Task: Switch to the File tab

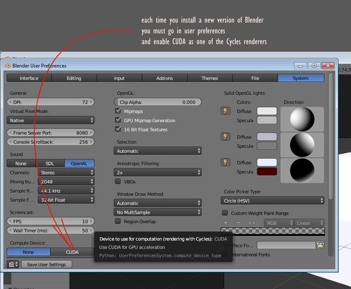Action: coord(255,78)
